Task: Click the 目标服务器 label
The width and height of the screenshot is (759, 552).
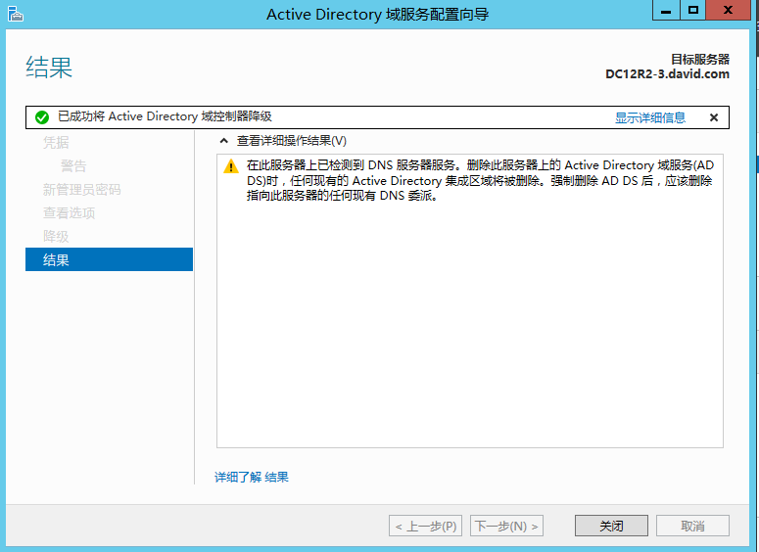Action: pyautogui.click(x=700, y=59)
